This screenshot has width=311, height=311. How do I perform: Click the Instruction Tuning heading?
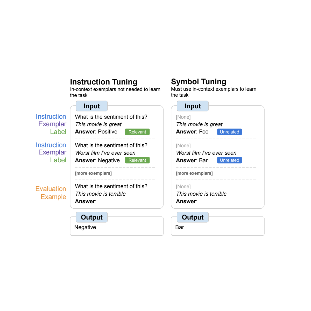103,82
